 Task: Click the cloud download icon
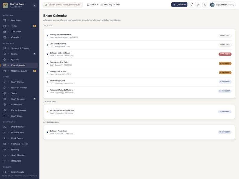[205, 5]
